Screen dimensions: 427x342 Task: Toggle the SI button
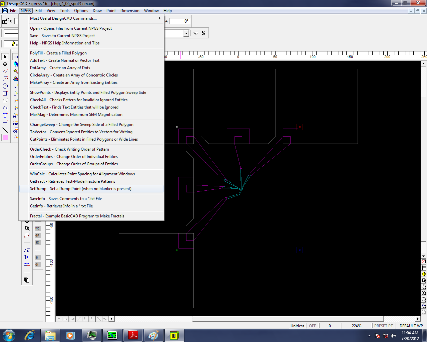38,258
